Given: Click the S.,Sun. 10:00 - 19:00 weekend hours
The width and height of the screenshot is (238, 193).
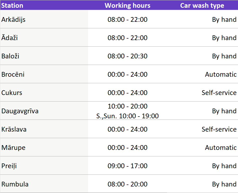Looking at the screenshot, I should pos(127,116).
